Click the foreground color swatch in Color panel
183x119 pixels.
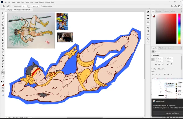pyautogui.click(x=153, y=15)
